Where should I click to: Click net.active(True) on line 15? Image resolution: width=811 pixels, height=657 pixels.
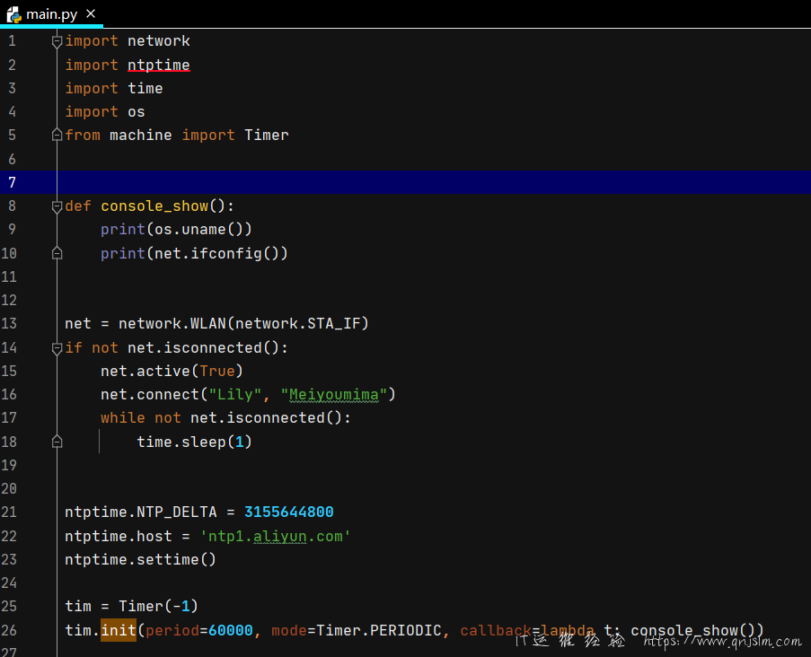pos(172,372)
